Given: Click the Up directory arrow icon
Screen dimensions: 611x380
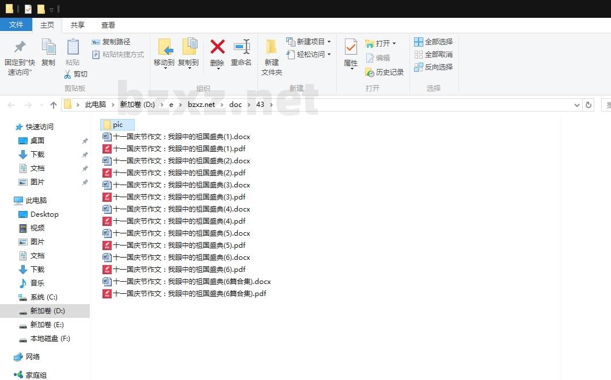Looking at the screenshot, I should click(54, 105).
